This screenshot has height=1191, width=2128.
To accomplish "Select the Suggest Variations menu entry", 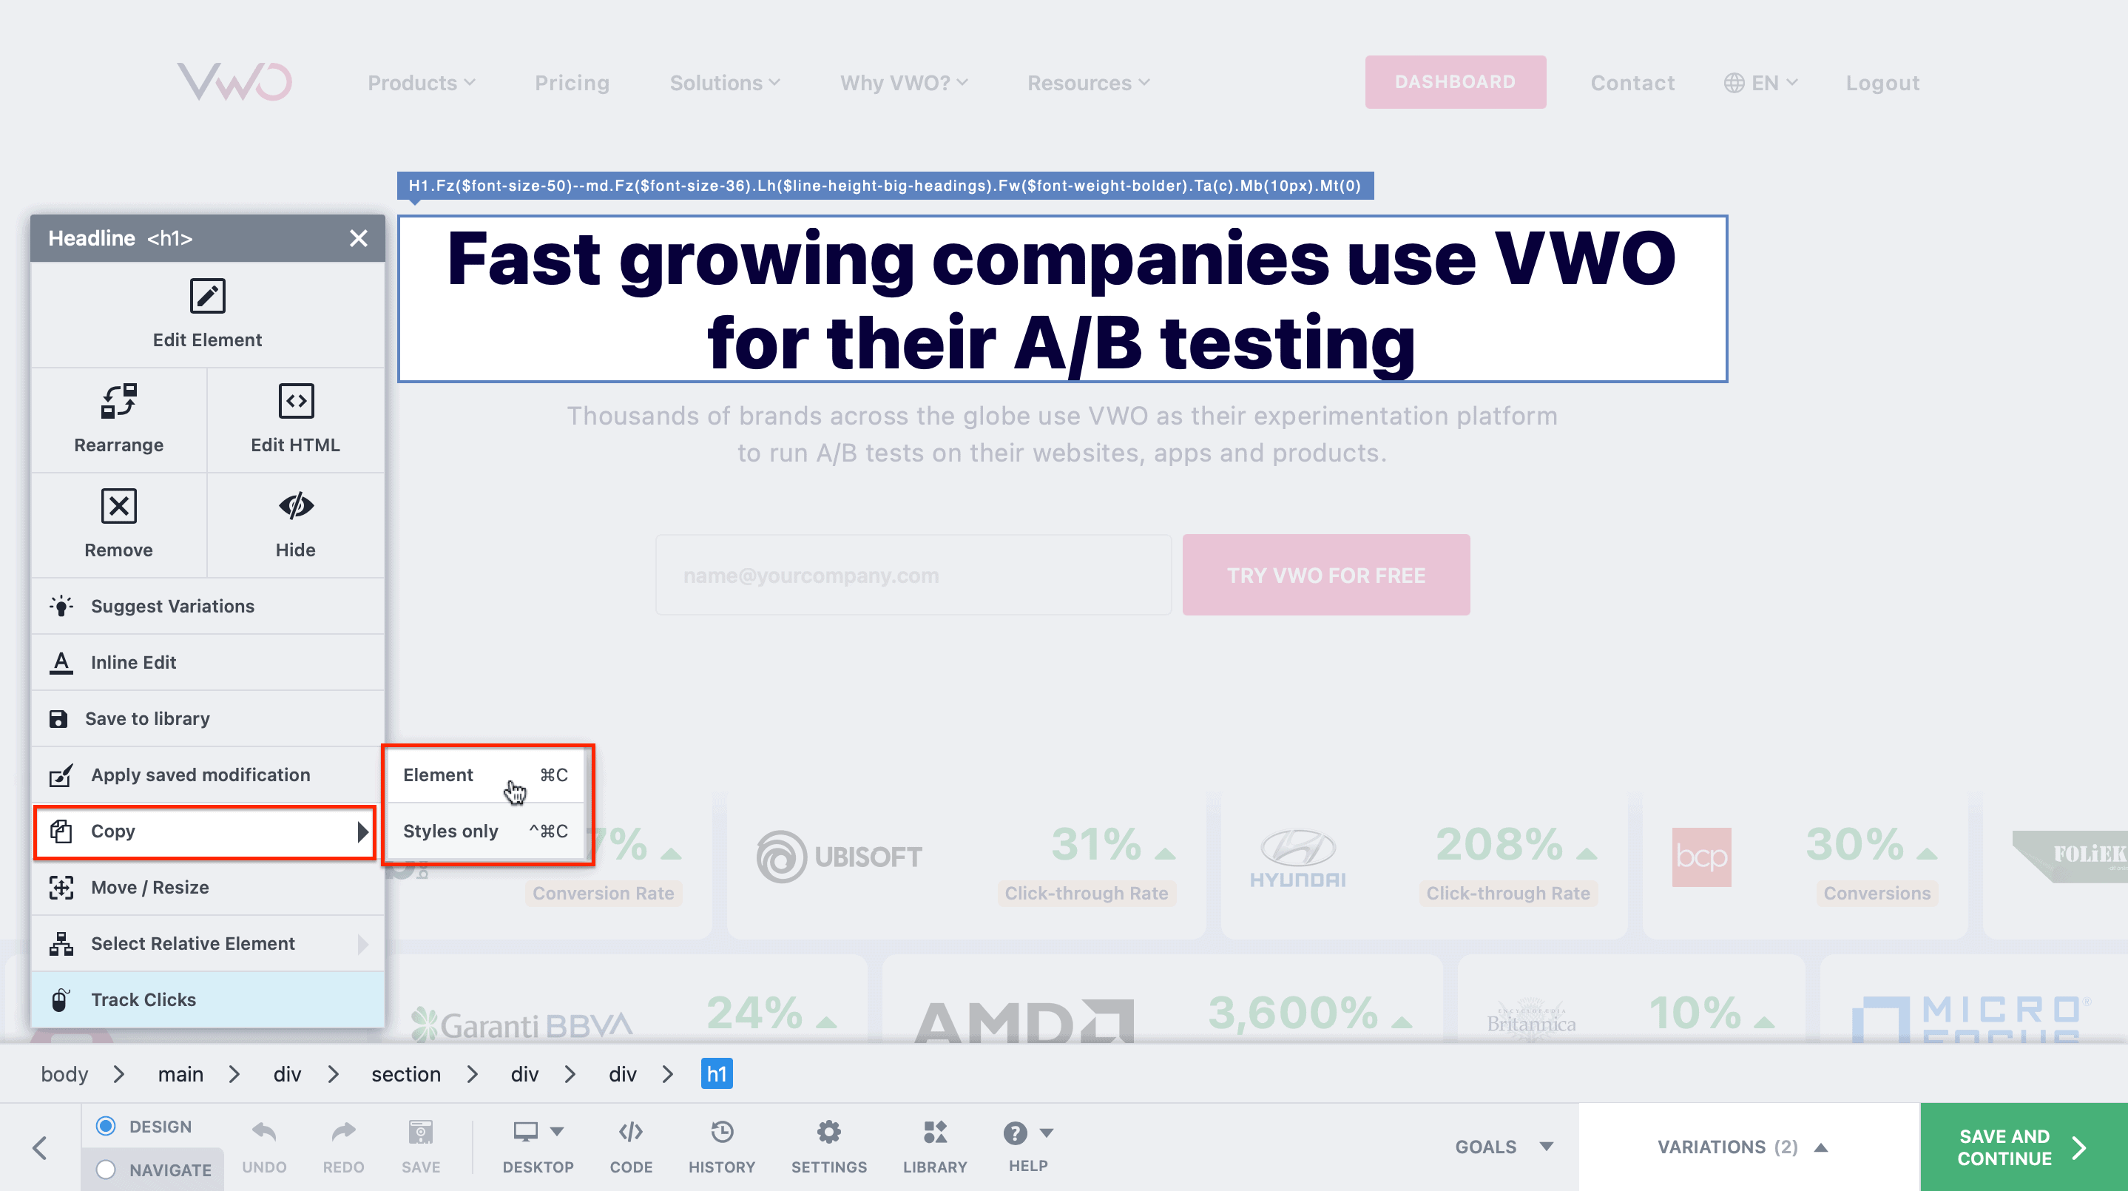I will pos(207,605).
